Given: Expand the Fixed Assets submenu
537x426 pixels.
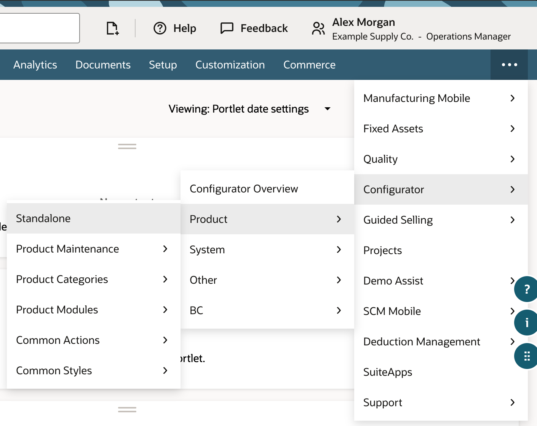Looking at the screenshot, I should pyautogui.click(x=441, y=129).
